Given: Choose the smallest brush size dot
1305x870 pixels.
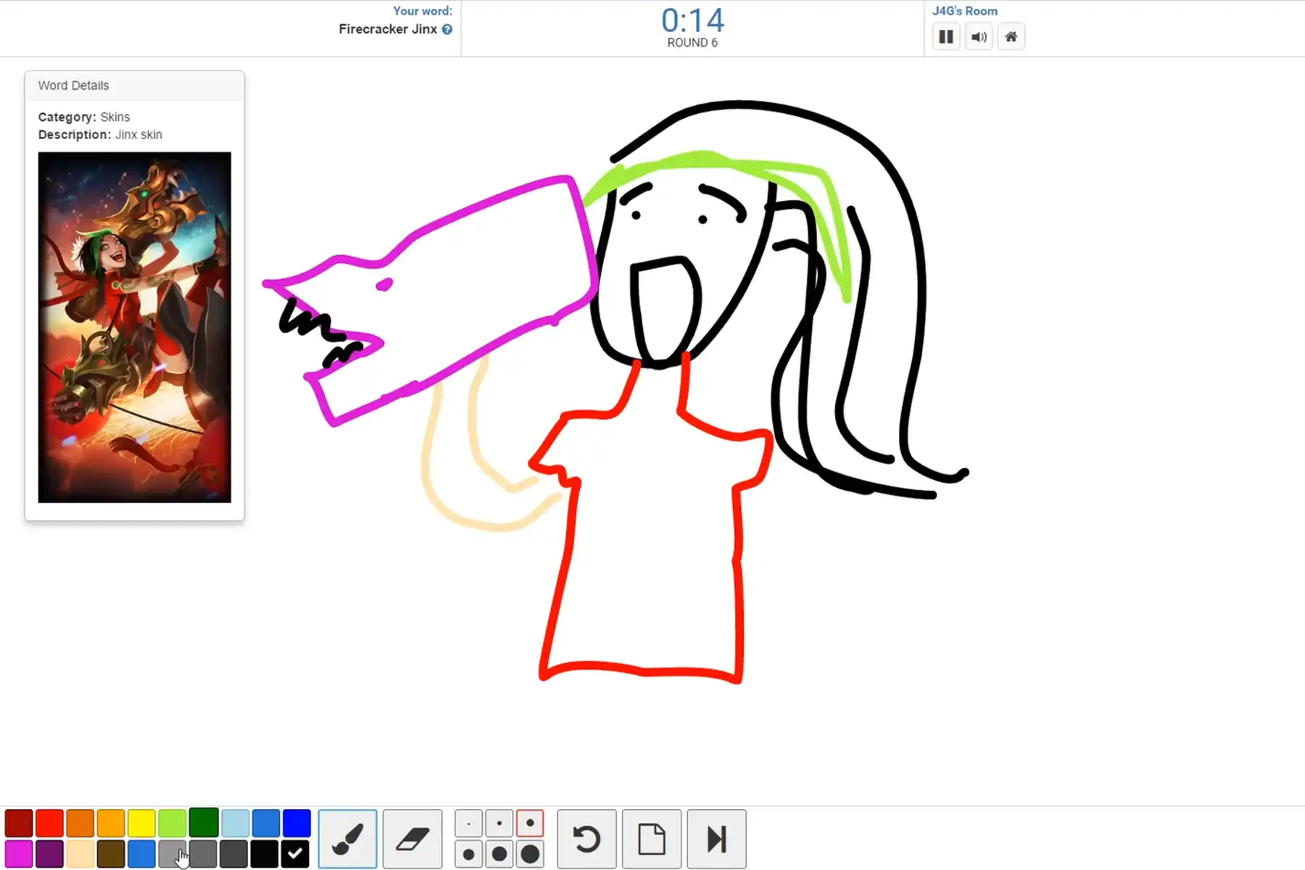Looking at the screenshot, I should click(x=468, y=824).
